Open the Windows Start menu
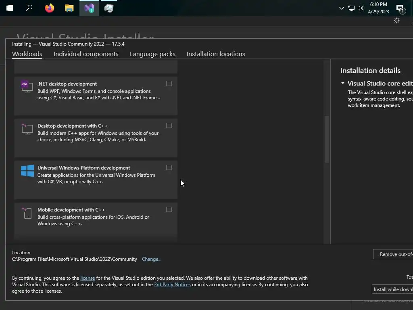This screenshot has height=310, width=413. click(10, 8)
